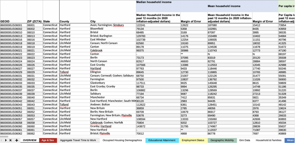Click Tolland county cell in Ellington row

point(75,72)
